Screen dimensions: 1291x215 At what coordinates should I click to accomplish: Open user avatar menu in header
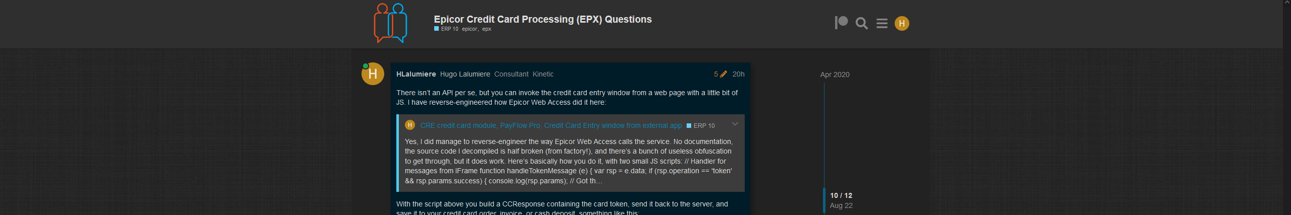pos(902,24)
